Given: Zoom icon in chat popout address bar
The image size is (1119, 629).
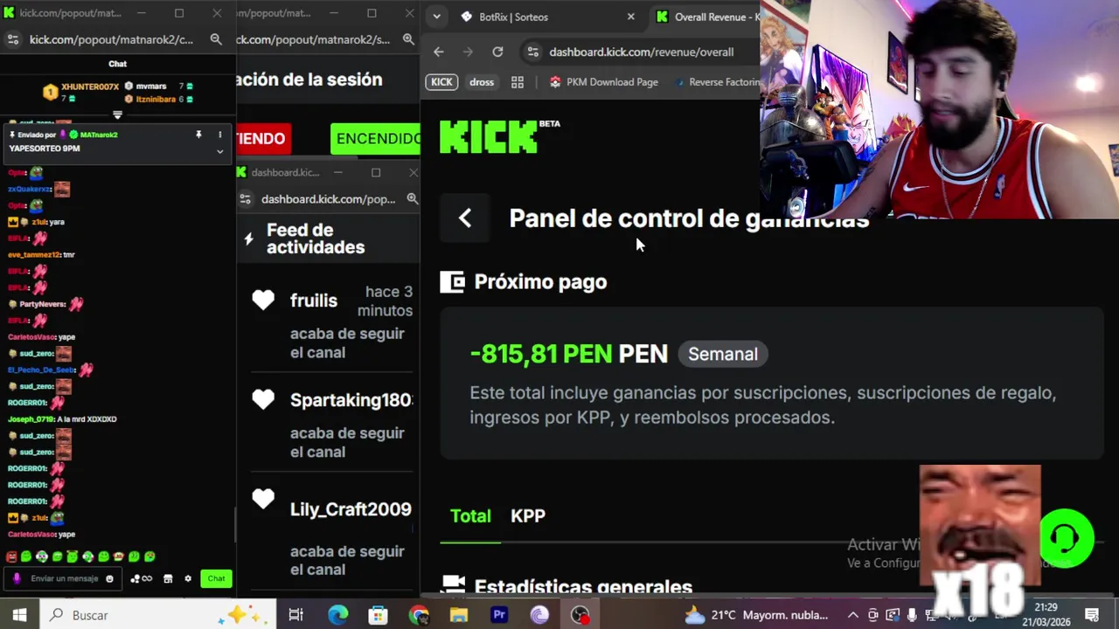Looking at the screenshot, I should point(216,39).
